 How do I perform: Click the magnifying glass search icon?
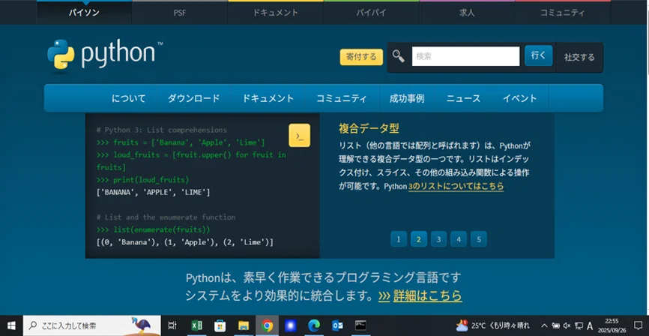point(399,56)
